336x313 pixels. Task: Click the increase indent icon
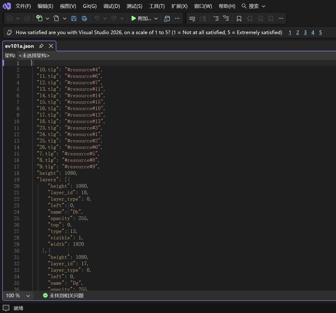coord(216,18)
